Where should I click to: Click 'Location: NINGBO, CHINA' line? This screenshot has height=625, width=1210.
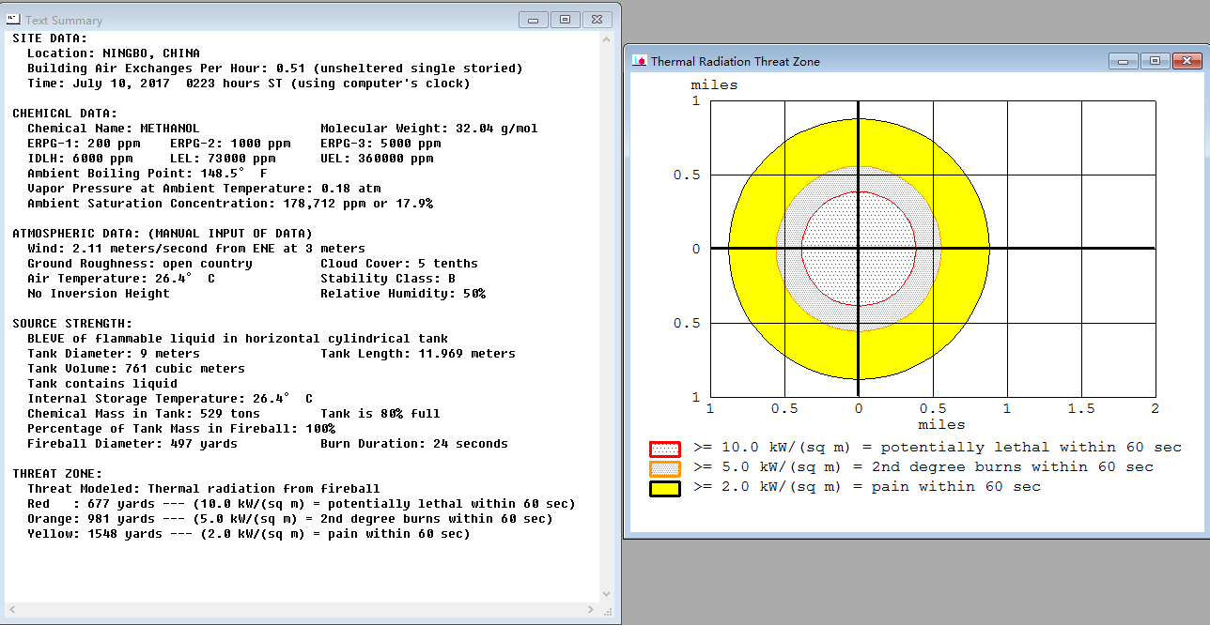tap(114, 53)
